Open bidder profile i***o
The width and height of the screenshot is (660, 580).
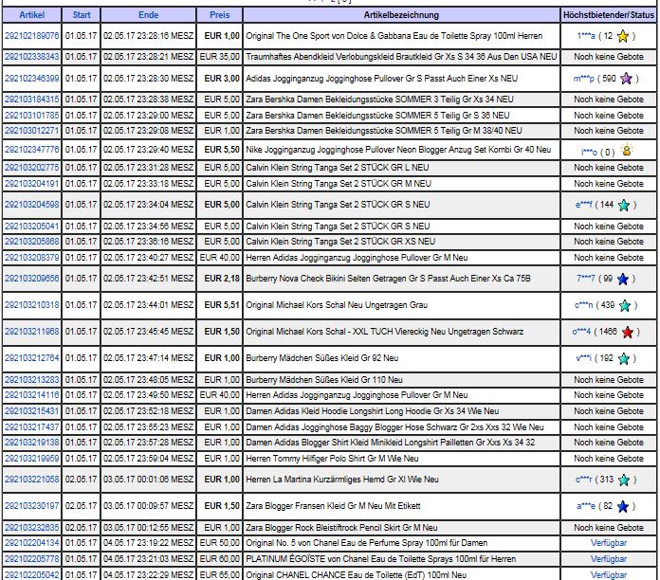(x=589, y=152)
